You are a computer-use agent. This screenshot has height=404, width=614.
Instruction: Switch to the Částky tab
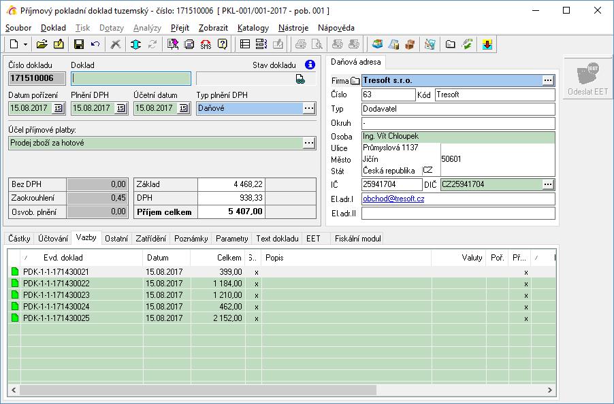point(19,239)
